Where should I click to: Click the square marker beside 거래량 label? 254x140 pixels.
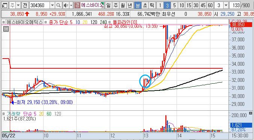click(x=3, y=114)
